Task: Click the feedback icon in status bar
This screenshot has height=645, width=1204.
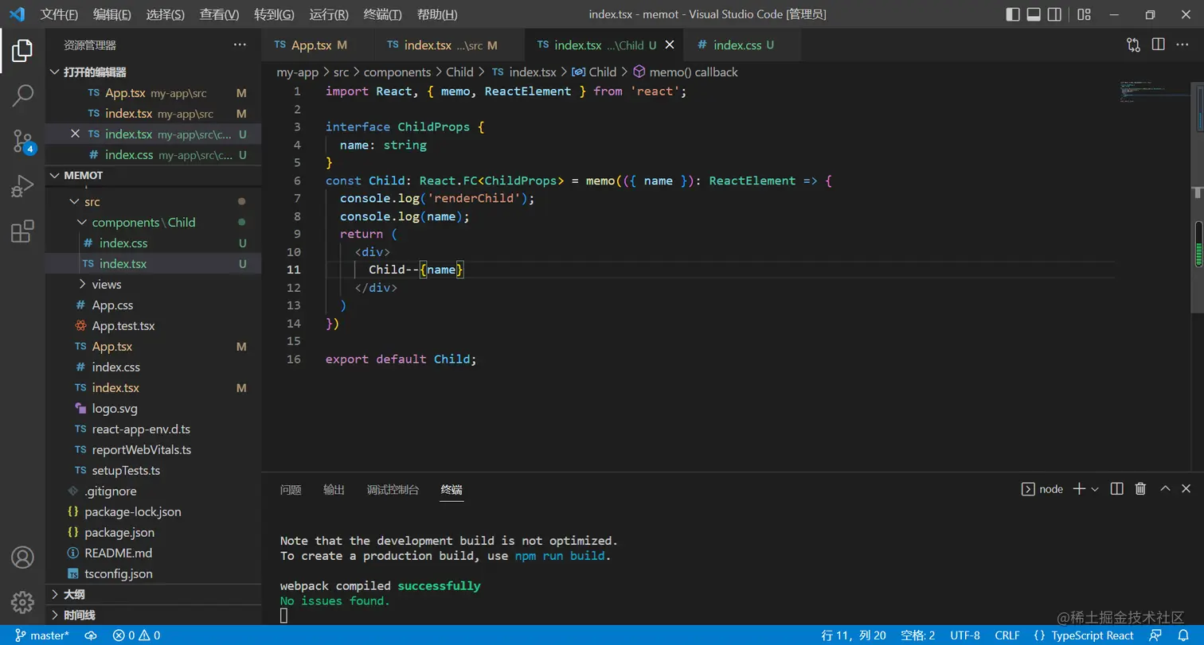Action: (1155, 635)
